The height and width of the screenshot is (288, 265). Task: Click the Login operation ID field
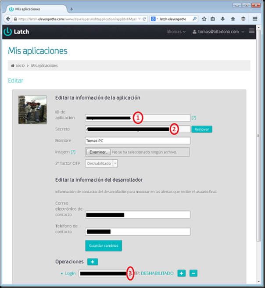pos(104,274)
